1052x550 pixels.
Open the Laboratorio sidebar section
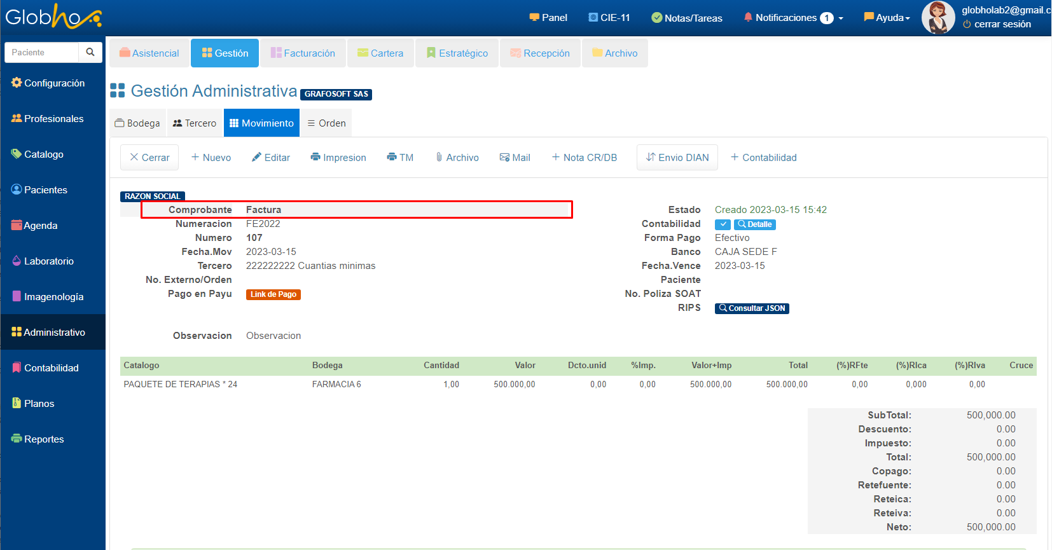click(49, 261)
